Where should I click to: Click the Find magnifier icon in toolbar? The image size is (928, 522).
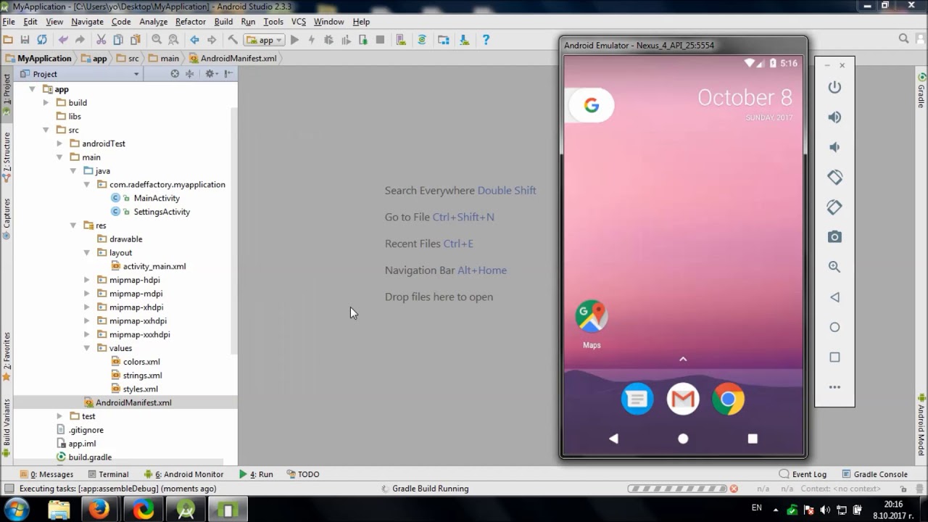click(157, 40)
